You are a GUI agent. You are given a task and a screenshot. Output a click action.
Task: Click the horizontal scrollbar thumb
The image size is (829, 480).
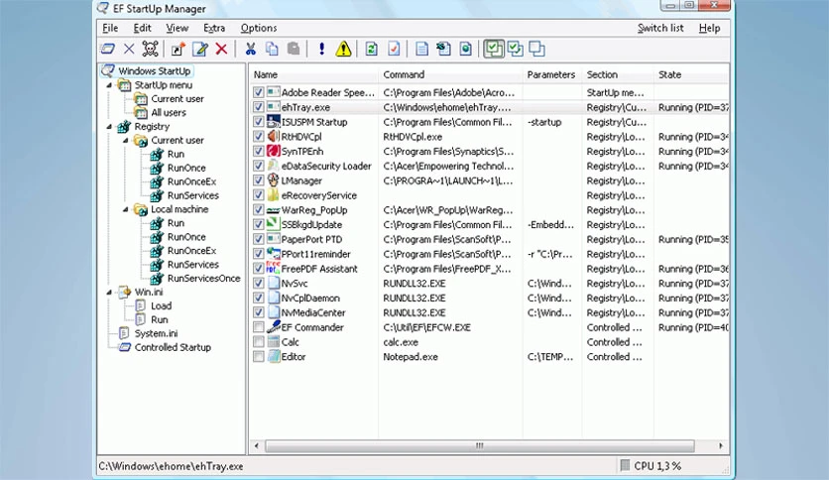[x=480, y=445]
